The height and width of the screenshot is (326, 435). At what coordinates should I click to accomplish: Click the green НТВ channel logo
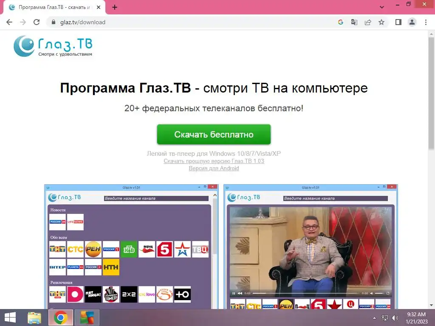pyautogui.click(x=129, y=249)
